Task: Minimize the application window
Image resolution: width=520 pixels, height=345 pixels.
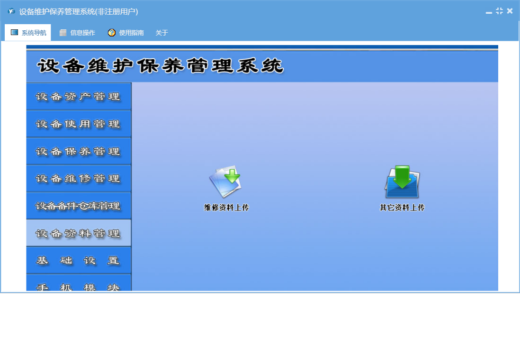Action: 489,12
